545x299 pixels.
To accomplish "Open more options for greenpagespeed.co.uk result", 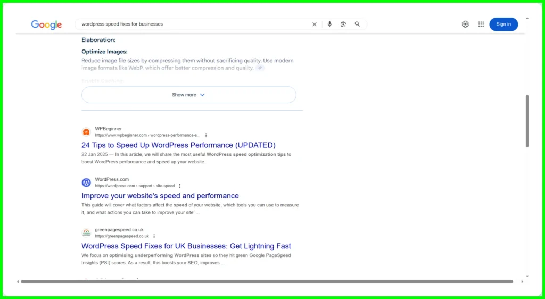I will [x=154, y=236].
